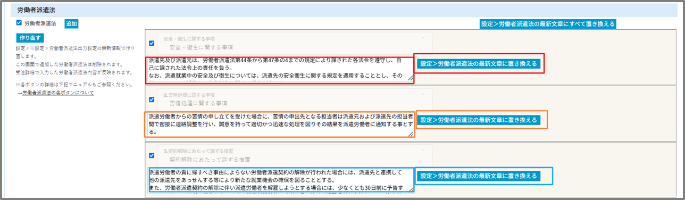Replace 苦情処理 text with latest wording button

[x=479, y=120]
